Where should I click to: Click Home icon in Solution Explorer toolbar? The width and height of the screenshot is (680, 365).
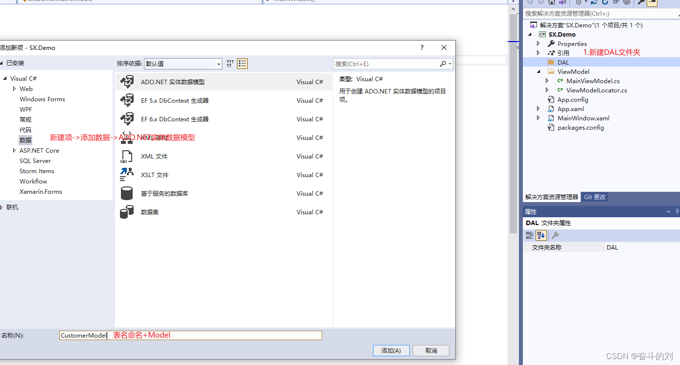point(551,2)
